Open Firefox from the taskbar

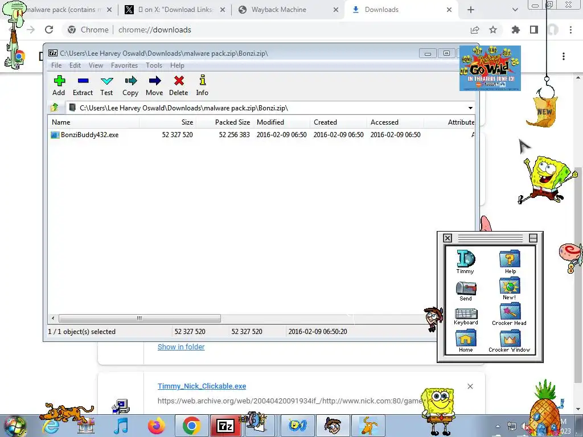(156, 426)
